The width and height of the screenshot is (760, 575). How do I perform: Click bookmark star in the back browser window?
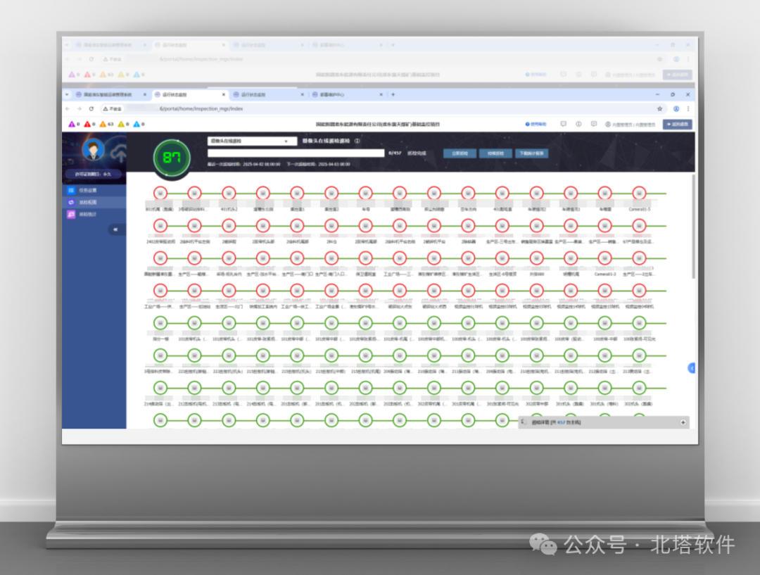(x=659, y=59)
